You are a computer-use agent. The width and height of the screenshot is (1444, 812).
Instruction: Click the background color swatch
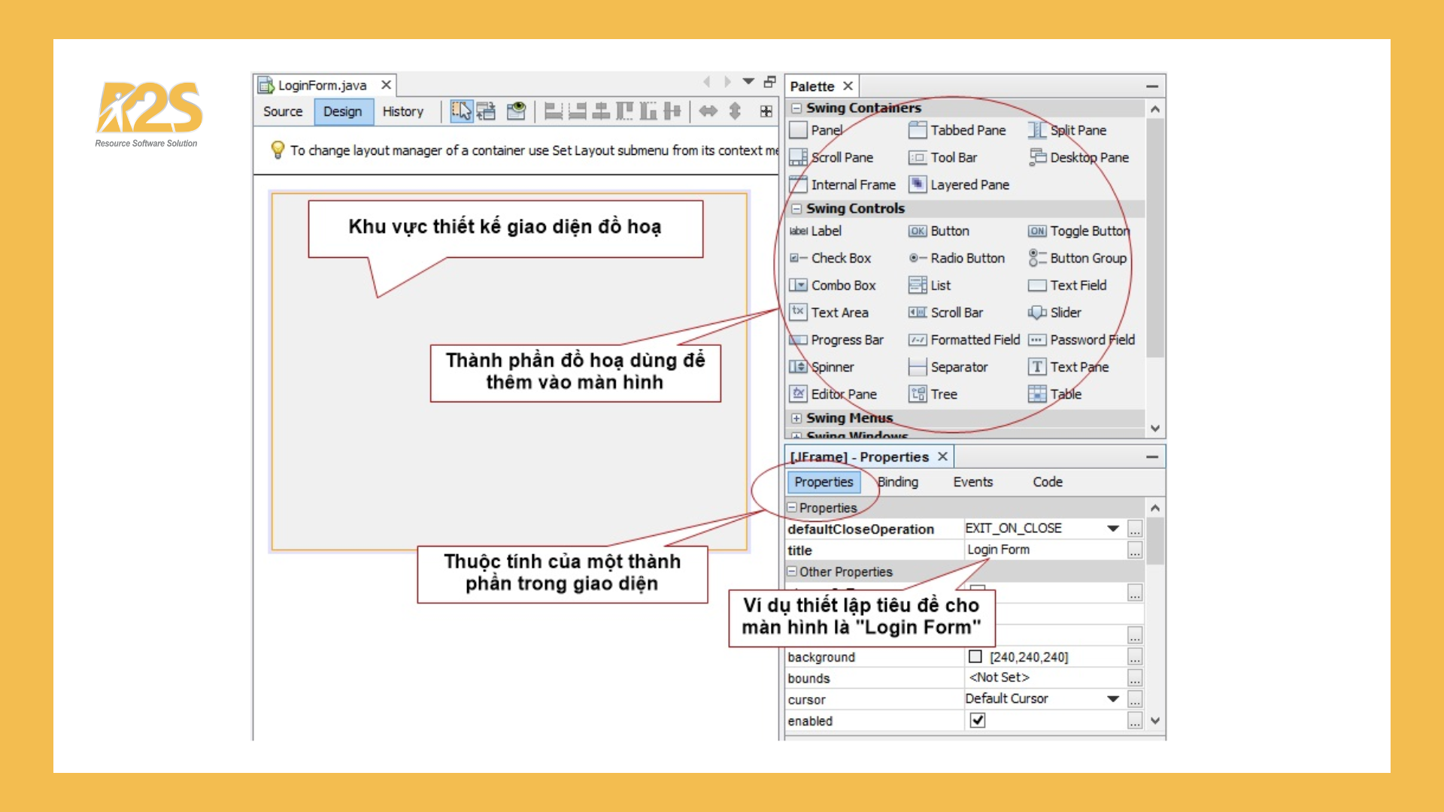(x=975, y=656)
